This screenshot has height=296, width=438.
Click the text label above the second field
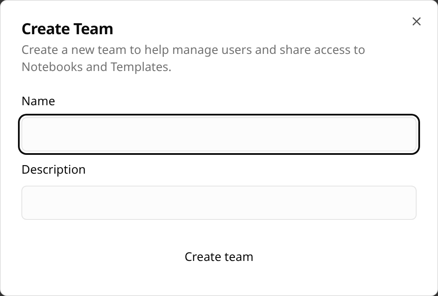(x=53, y=169)
